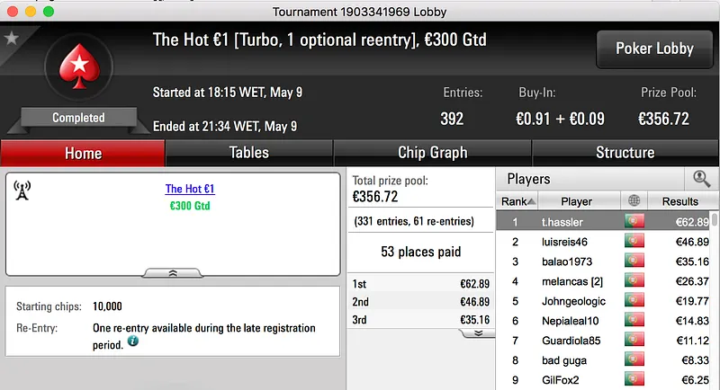Click Portugal flag beside luisreis46
The width and height of the screenshot is (720, 390).
point(634,242)
